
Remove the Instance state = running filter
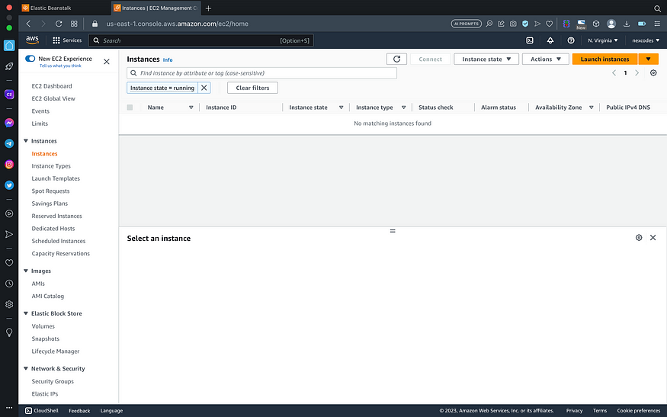pos(204,88)
